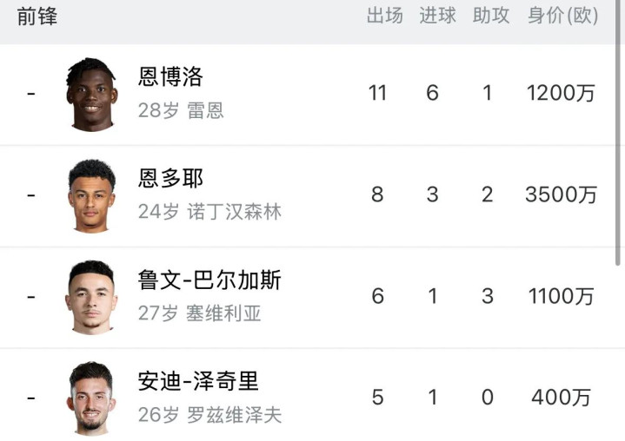
Task: Click 恩博洛's 1200万 market value
Action: click(561, 94)
